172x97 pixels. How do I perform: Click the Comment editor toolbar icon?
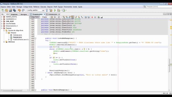coord(99,17)
